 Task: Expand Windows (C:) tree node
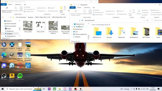point(72,27)
